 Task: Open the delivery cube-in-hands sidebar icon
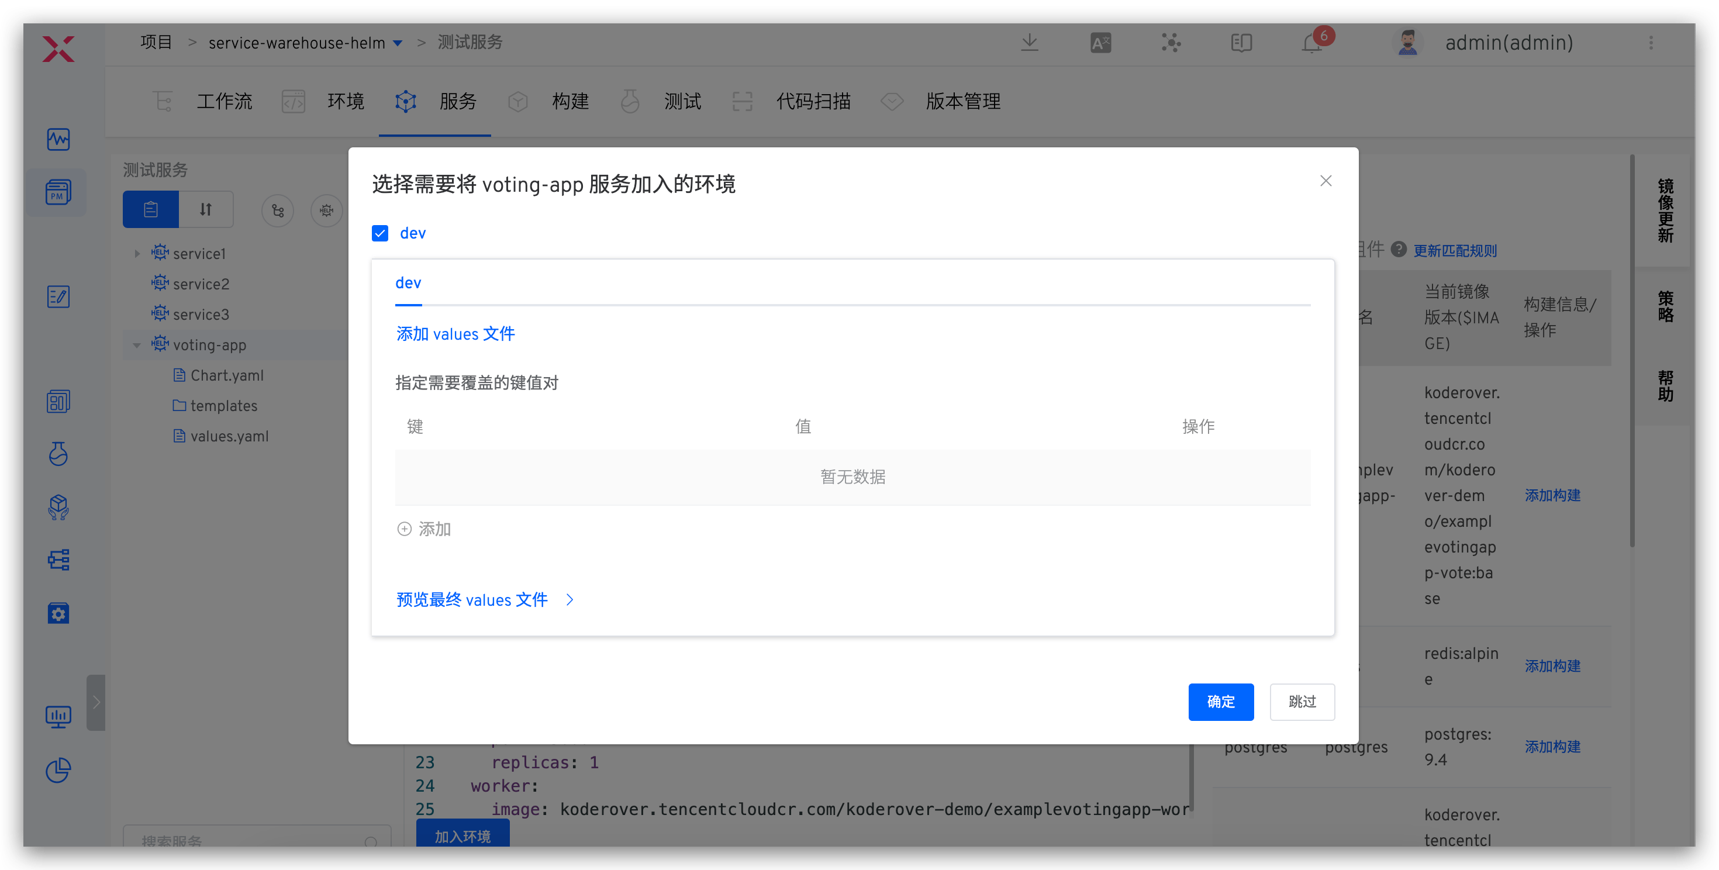coord(58,507)
